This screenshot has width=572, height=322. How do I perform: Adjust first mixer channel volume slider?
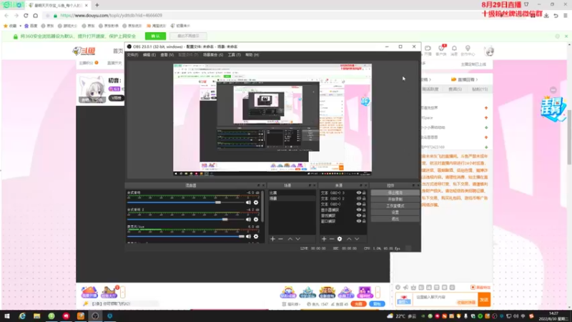click(218, 203)
